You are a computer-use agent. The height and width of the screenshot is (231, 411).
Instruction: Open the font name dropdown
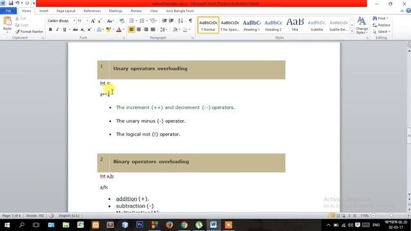click(x=74, y=21)
